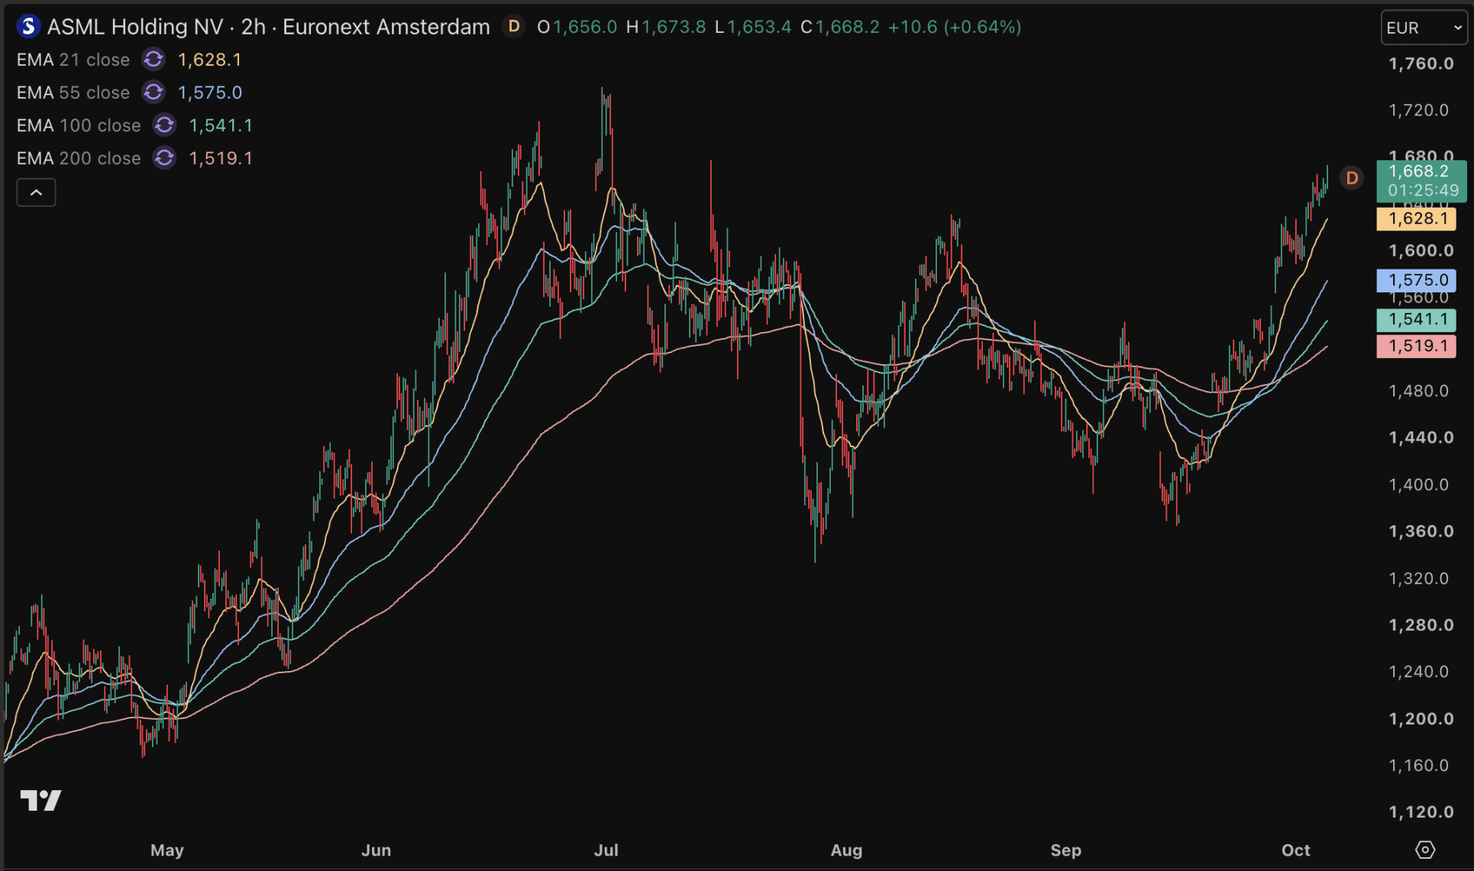
Task: Click the 1,120.0 price scale label
Action: [1421, 811]
